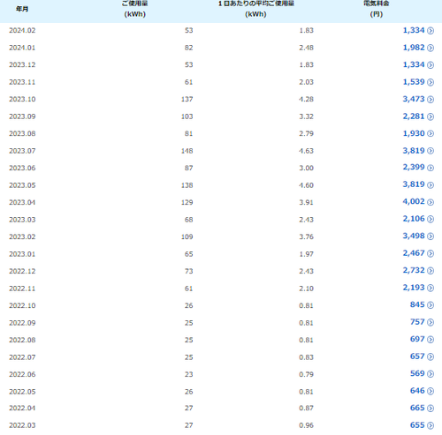The image size is (442, 435).
Task: Click the arrow icon for the 2023.07 row
Action: pyautogui.click(x=431, y=151)
